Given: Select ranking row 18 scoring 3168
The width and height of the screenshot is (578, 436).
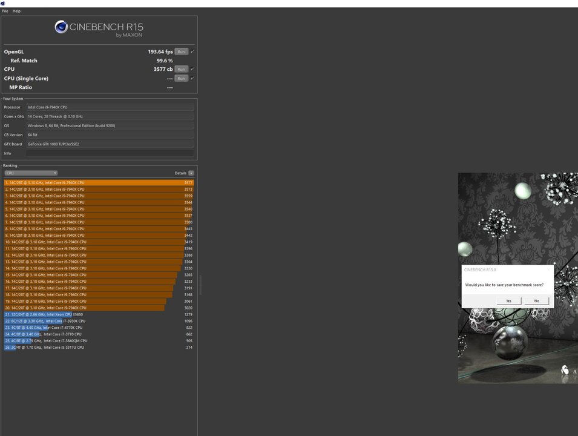Looking at the screenshot, I should (99, 295).
